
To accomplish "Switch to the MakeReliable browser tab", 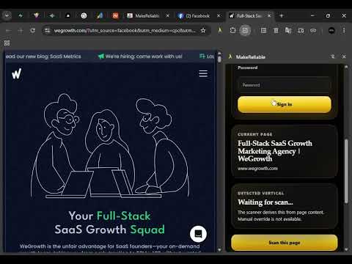I will click(147, 15).
